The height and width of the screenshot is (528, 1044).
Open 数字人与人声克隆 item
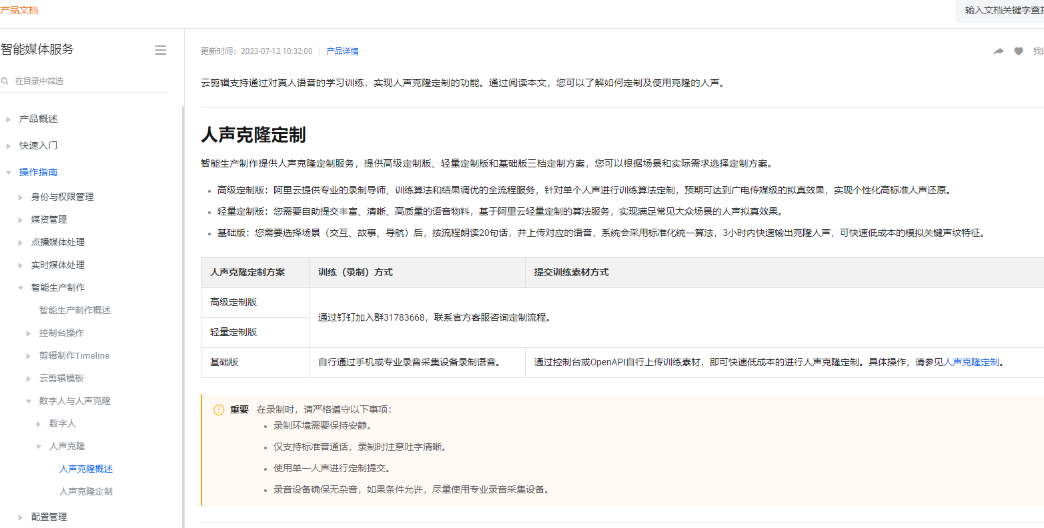[x=75, y=401]
